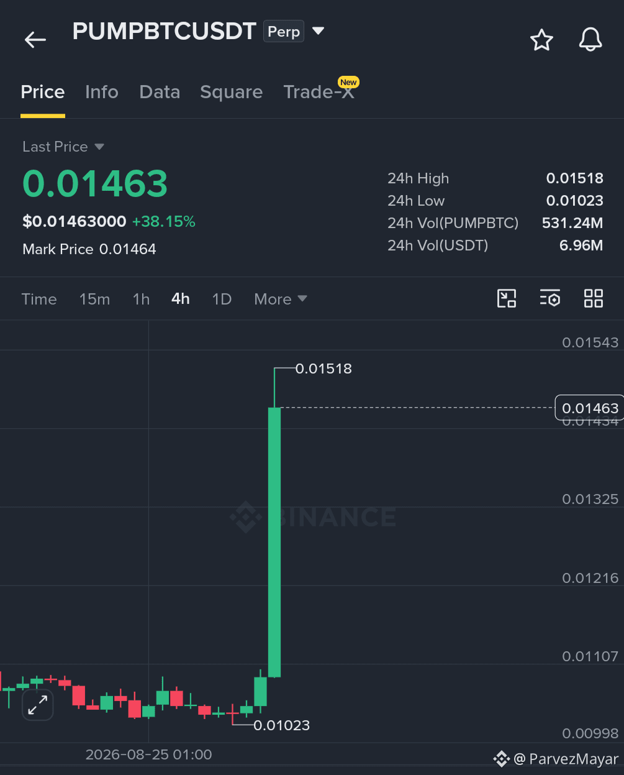
Task: Switch to the Info tab
Action: (x=102, y=92)
